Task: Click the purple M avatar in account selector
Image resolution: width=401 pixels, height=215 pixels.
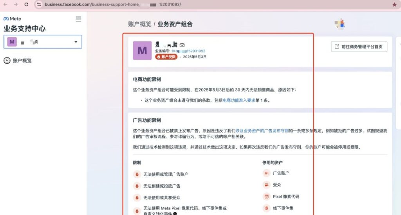Action: (12, 42)
